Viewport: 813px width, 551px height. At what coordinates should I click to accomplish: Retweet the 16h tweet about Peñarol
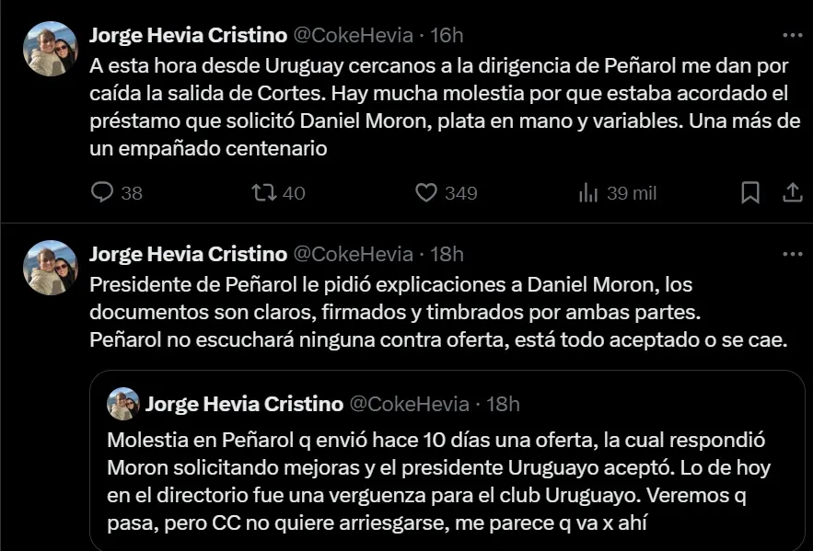261,192
